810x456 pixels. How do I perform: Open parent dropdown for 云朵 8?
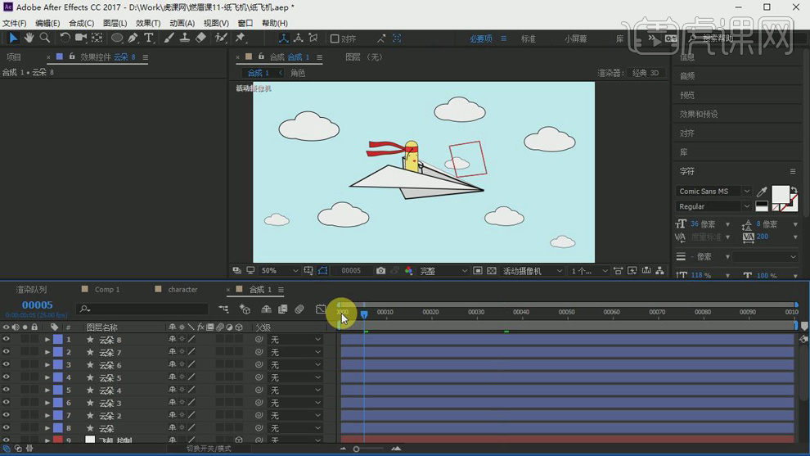click(295, 340)
